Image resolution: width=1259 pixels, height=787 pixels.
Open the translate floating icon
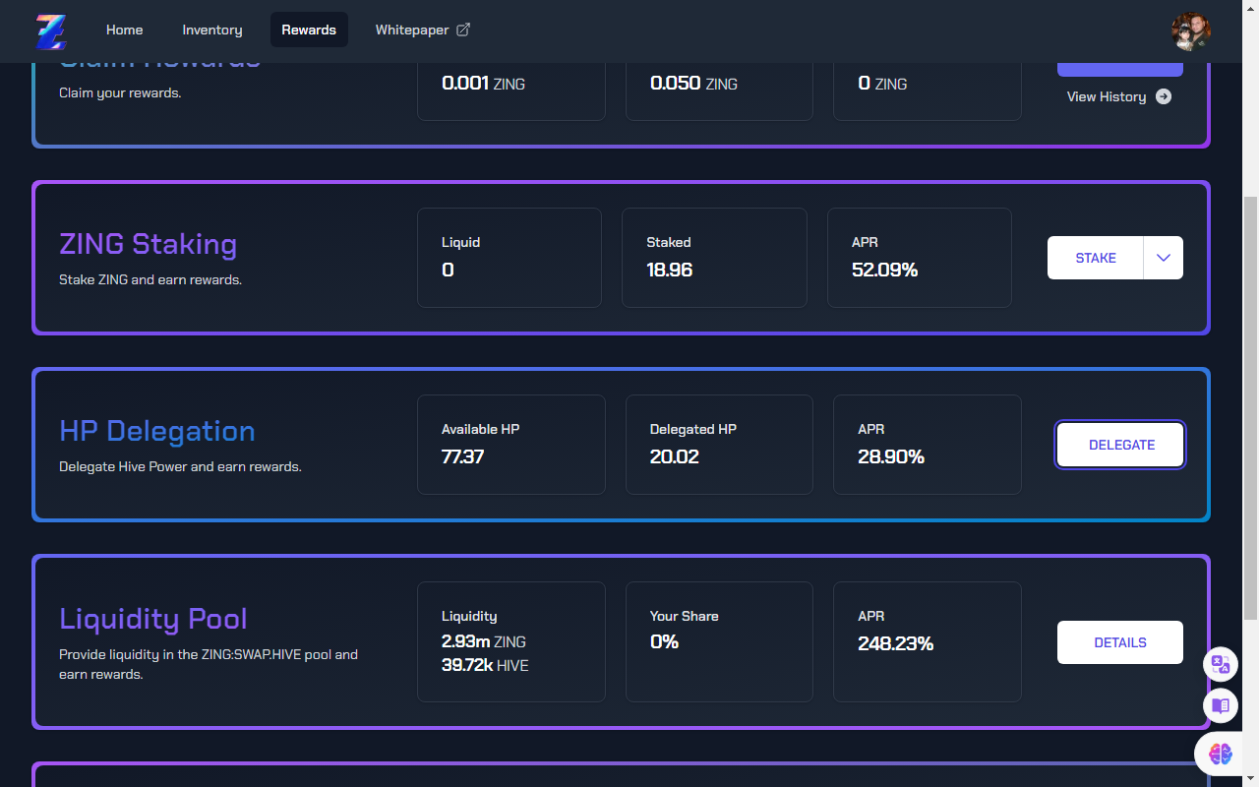tap(1221, 664)
